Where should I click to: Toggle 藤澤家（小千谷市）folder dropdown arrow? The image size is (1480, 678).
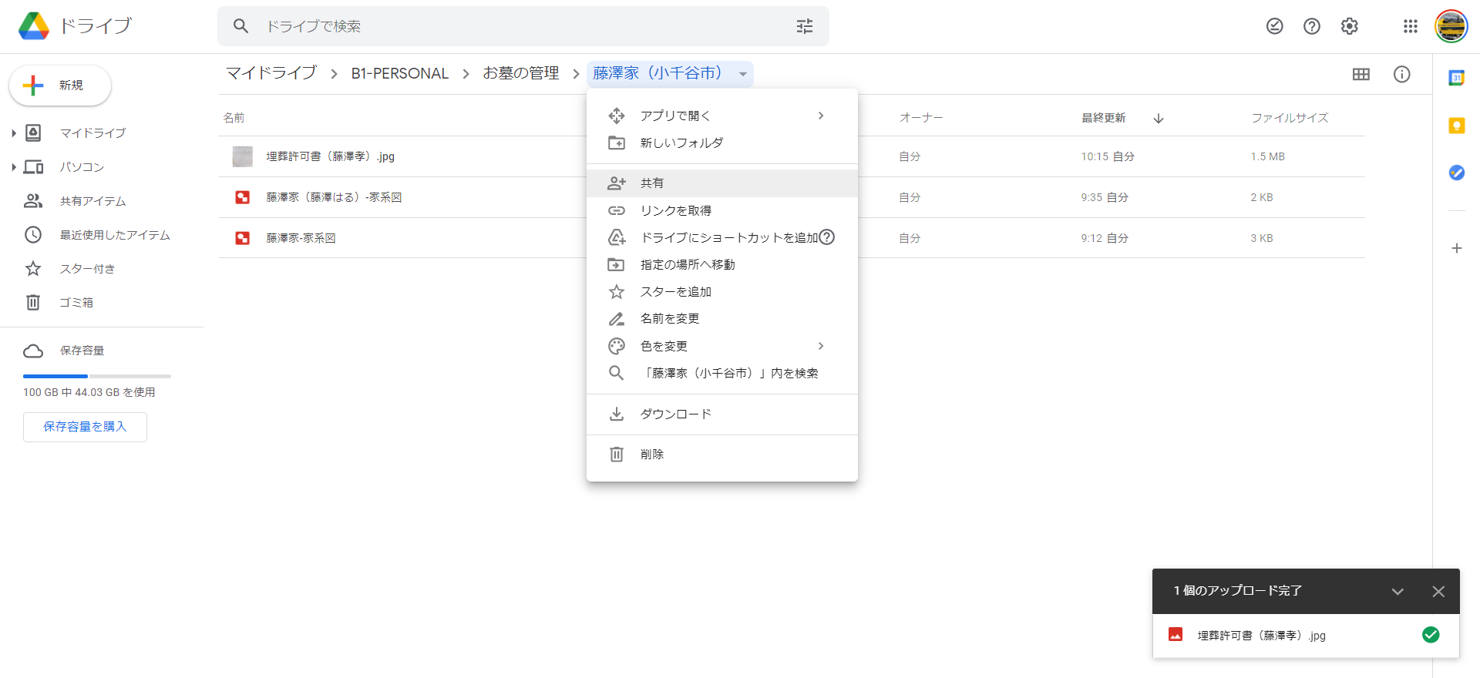pyautogui.click(x=743, y=75)
